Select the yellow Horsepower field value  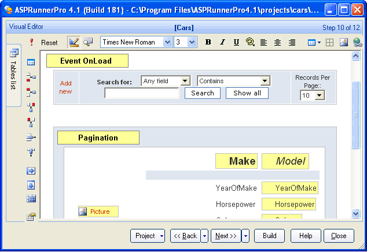pyautogui.click(x=289, y=204)
